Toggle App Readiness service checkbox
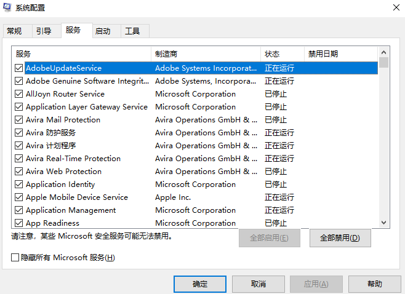The height and width of the screenshot is (294, 405). (19, 223)
